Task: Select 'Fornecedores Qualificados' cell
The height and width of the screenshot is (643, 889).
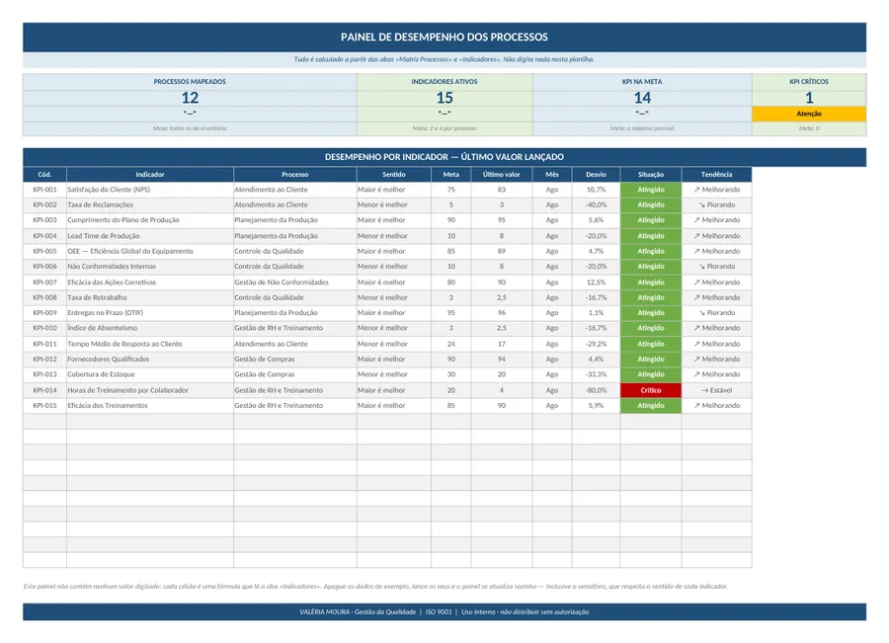Action: [150, 359]
